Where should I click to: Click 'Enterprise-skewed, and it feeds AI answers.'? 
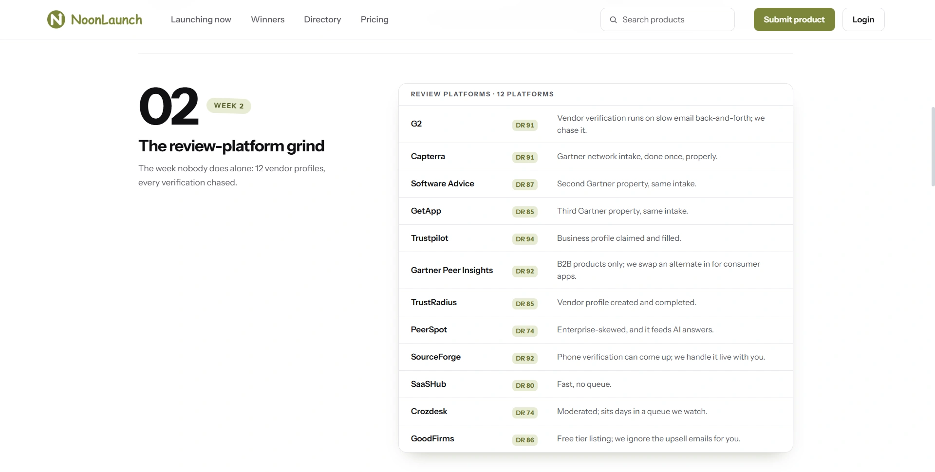[636, 329]
